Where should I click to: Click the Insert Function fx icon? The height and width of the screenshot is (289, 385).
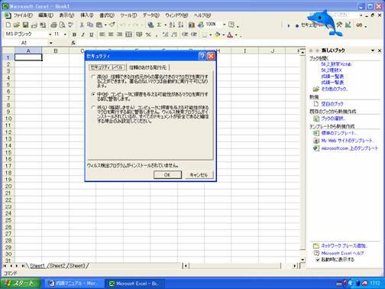(x=73, y=43)
